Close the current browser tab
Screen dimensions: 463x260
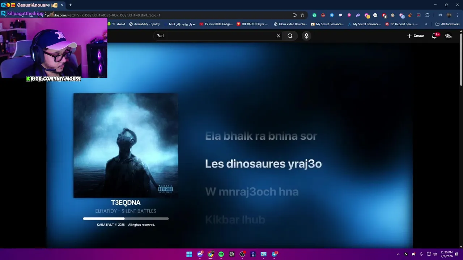61,5
